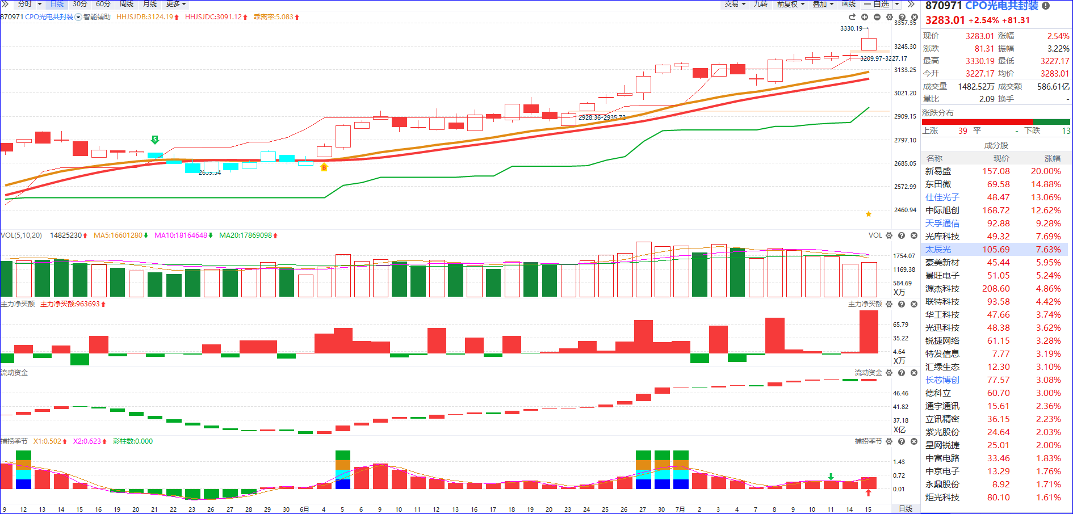Viewport: 1073px width, 514px height.
Task: Open 捕捞季节 indicator help icon
Action: click(x=902, y=441)
